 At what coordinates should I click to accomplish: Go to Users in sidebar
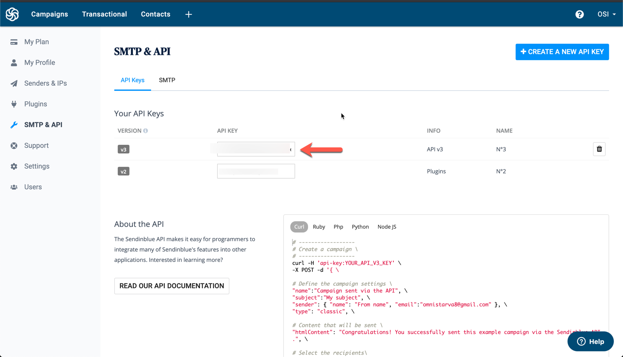33,187
